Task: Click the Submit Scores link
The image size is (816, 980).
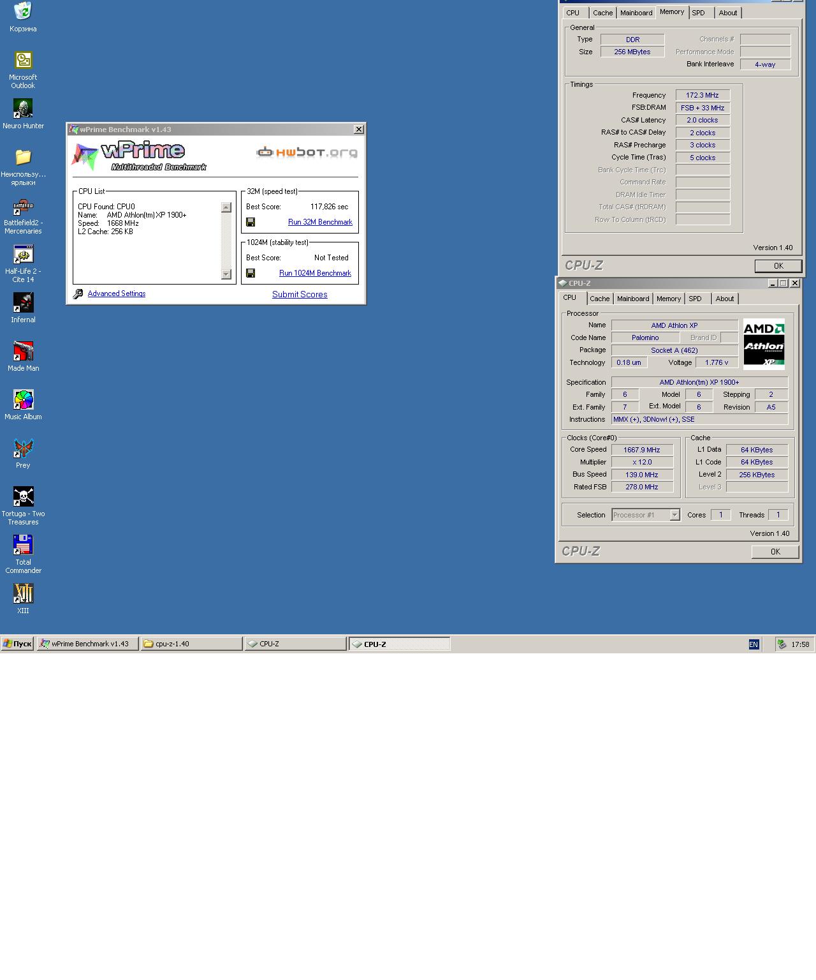Action: click(x=300, y=294)
